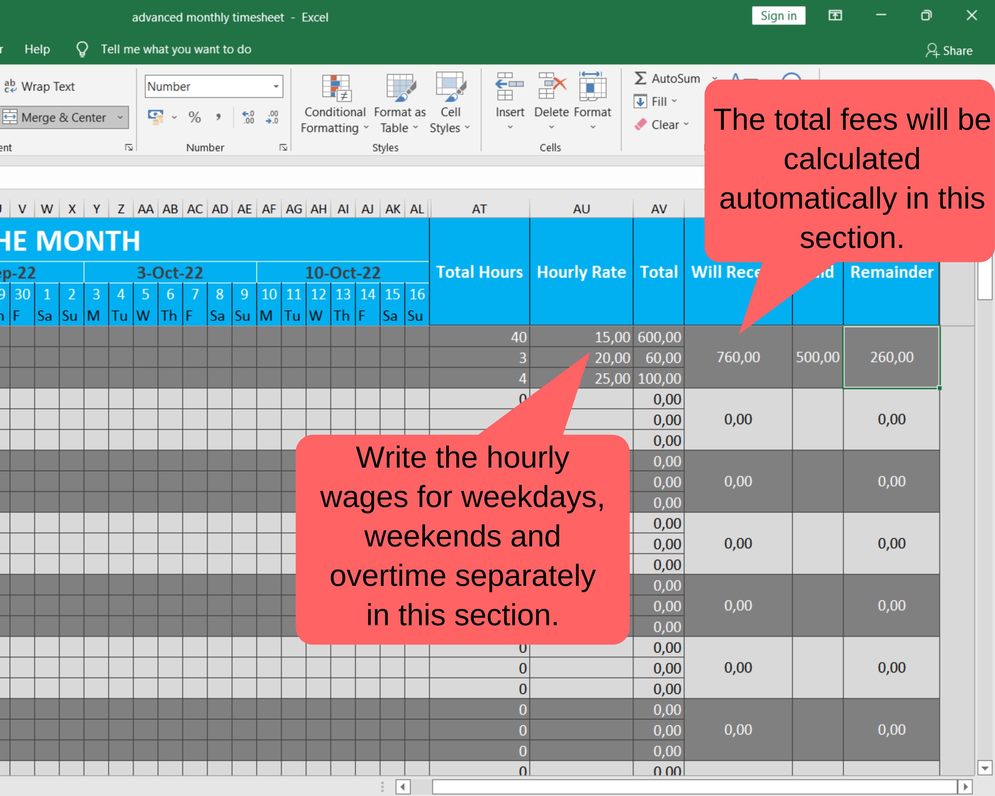
Task: Open the Number Format dropdown
Action: pos(214,86)
